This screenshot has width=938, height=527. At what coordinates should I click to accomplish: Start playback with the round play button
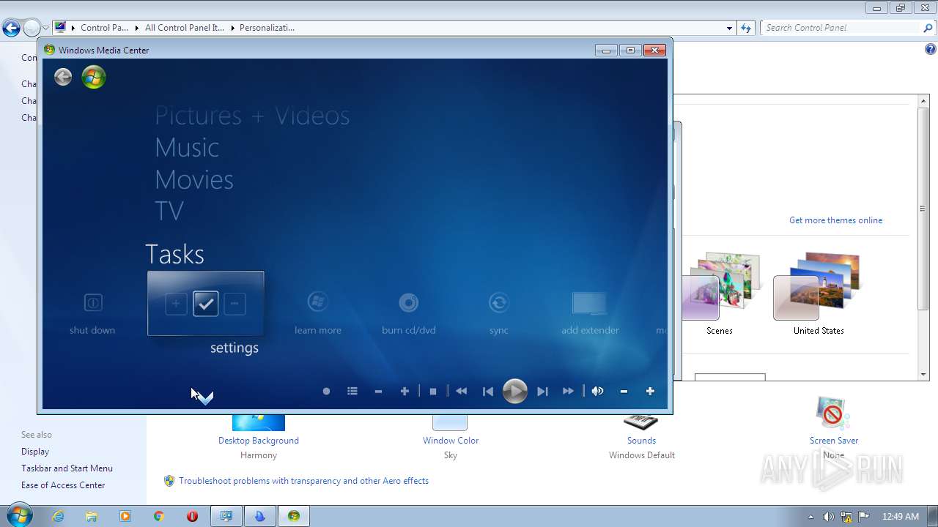pos(515,392)
